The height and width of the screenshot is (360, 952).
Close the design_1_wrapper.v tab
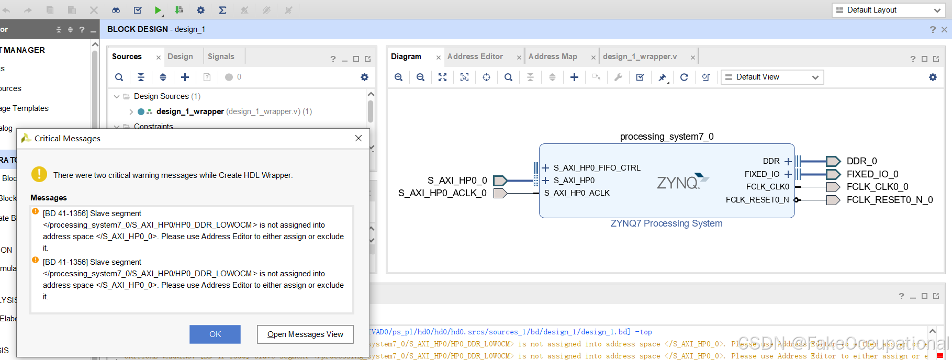coord(692,58)
